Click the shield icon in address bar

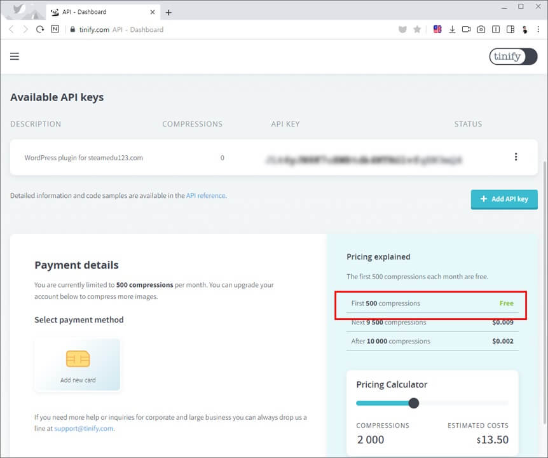(x=402, y=29)
